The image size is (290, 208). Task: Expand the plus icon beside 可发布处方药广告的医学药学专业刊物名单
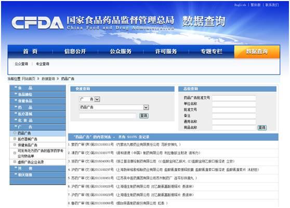(15, 153)
